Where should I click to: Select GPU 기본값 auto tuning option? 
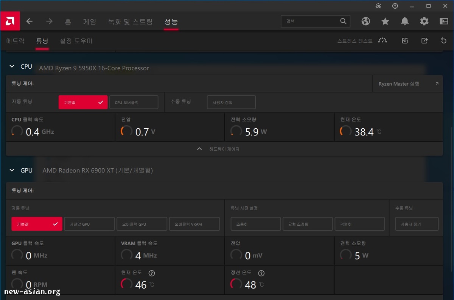pos(37,224)
